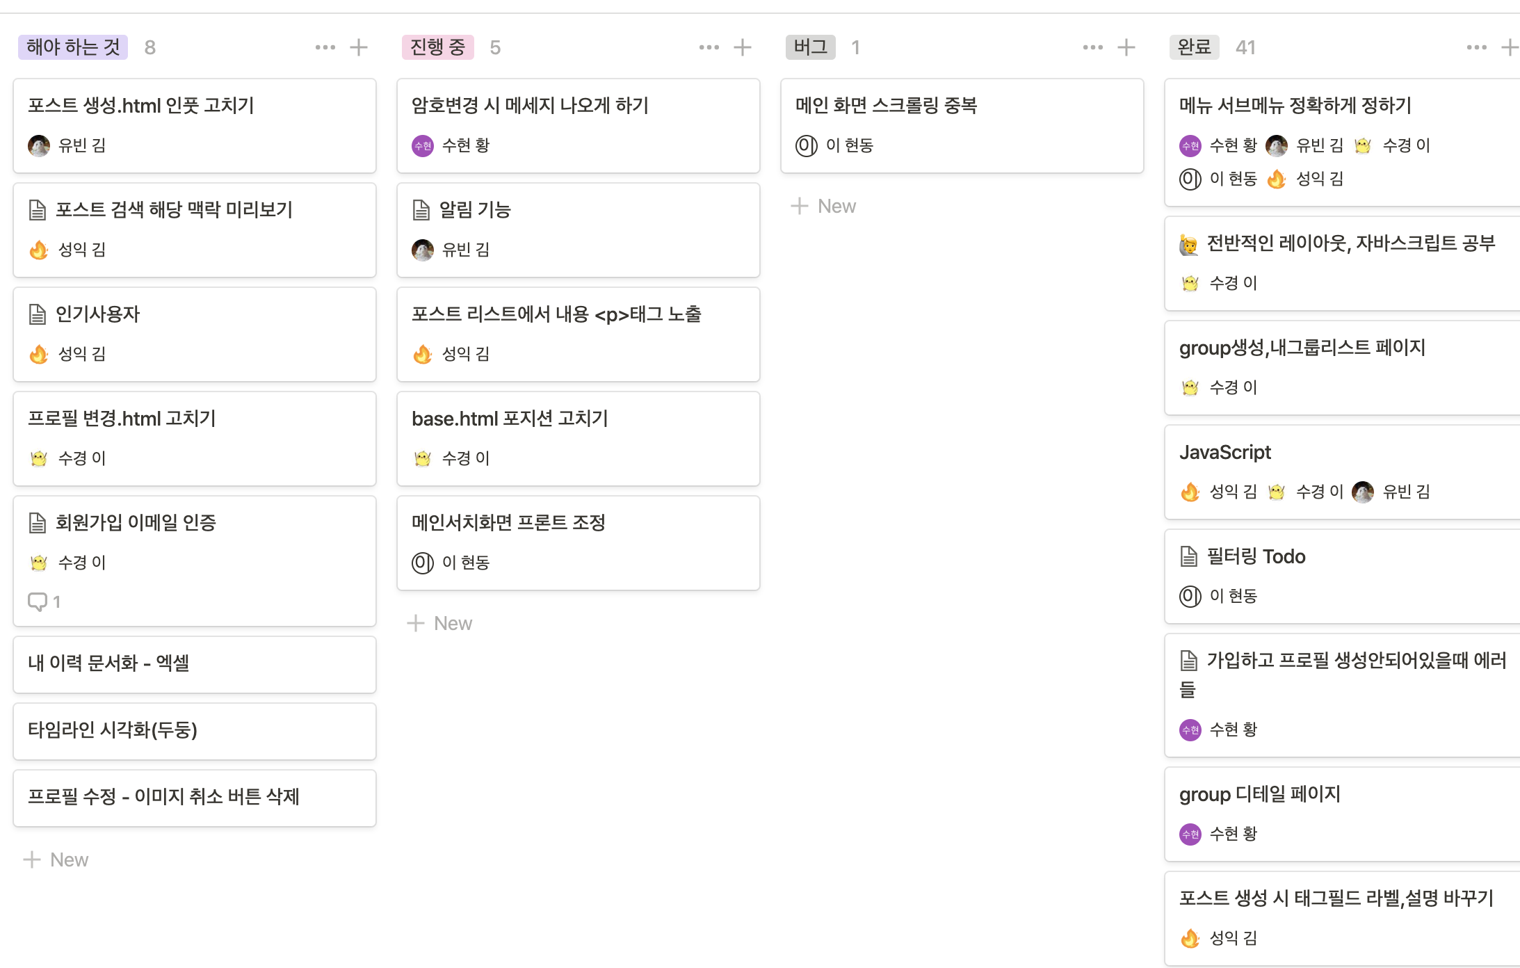Select the 진행 중 pink status label
This screenshot has height=968, width=1520.
[x=437, y=47]
